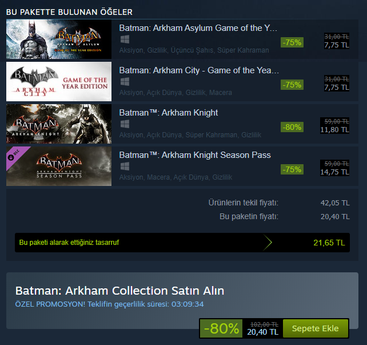The width and height of the screenshot is (367, 345).
Task: Click Windows icon under Arkham Knight Season Pass
Action: (x=125, y=166)
